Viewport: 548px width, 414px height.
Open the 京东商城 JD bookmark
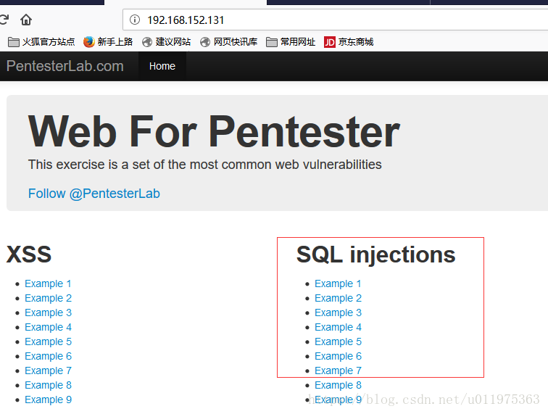[x=349, y=42]
